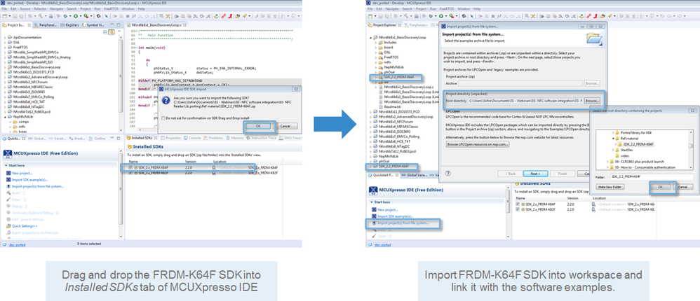
Task: Maximize the left Project Explorer panel
Action: tap(119, 25)
